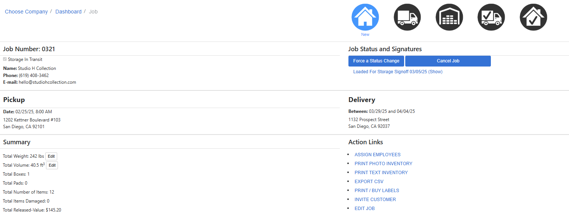Click the moving truck status icon

[407, 17]
